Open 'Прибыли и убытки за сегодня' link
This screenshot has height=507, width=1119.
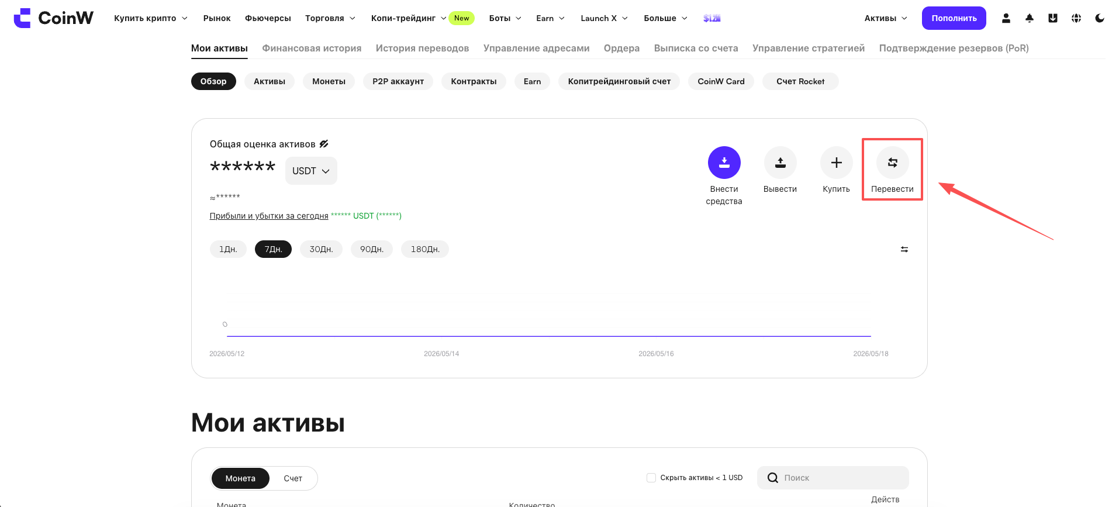tap(269, 216)
